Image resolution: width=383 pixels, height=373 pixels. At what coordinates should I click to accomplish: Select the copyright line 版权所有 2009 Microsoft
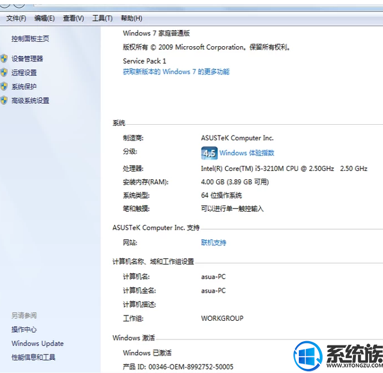(x=207, y=47)
